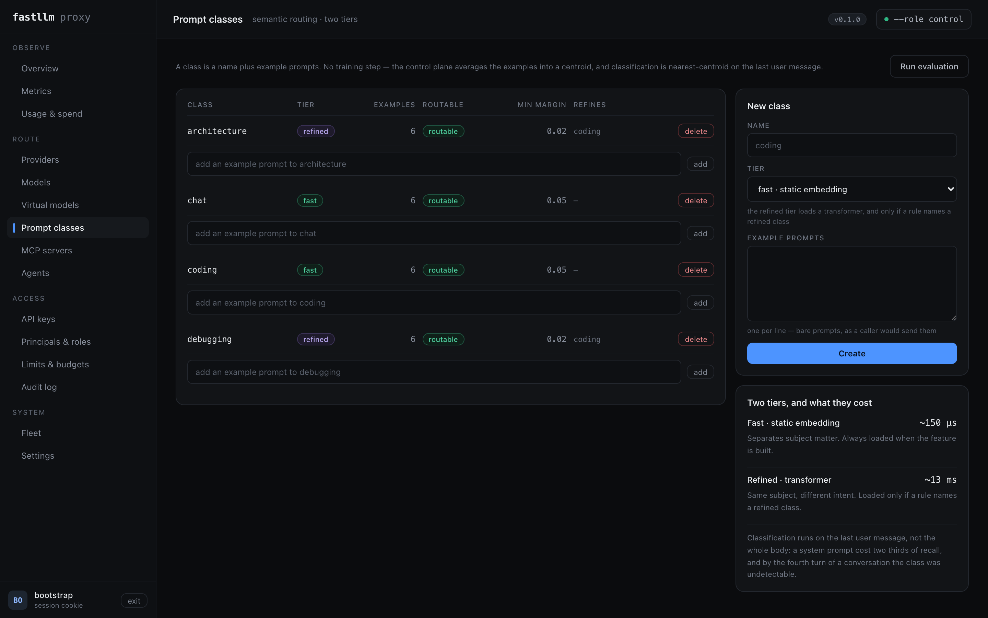Focus the coding example prompt field
988x618 pixels.
point(434,302)
